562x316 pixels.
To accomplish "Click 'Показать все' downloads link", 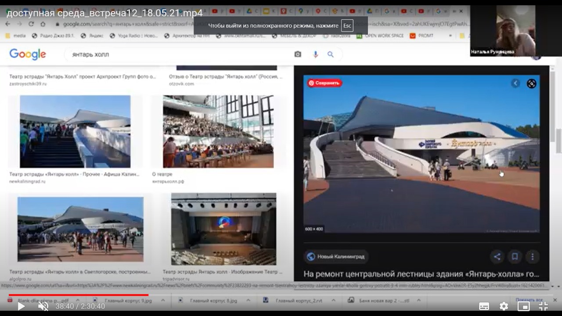I will tap(529, 299).
